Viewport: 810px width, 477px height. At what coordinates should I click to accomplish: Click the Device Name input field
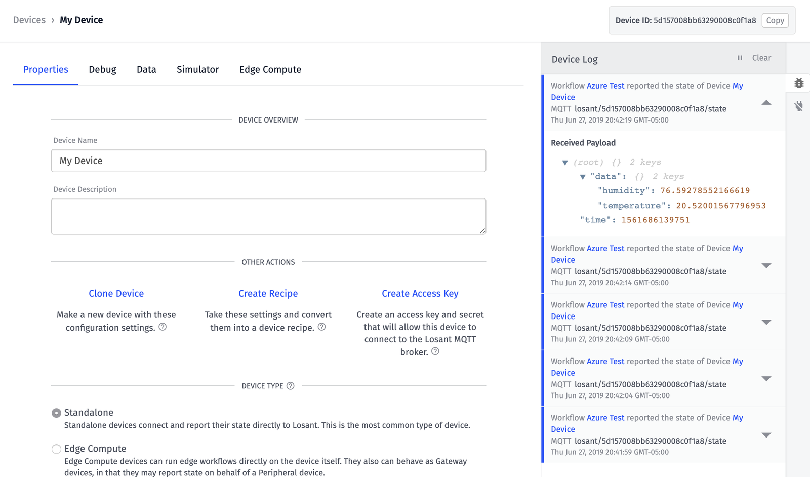coord(268,161)
